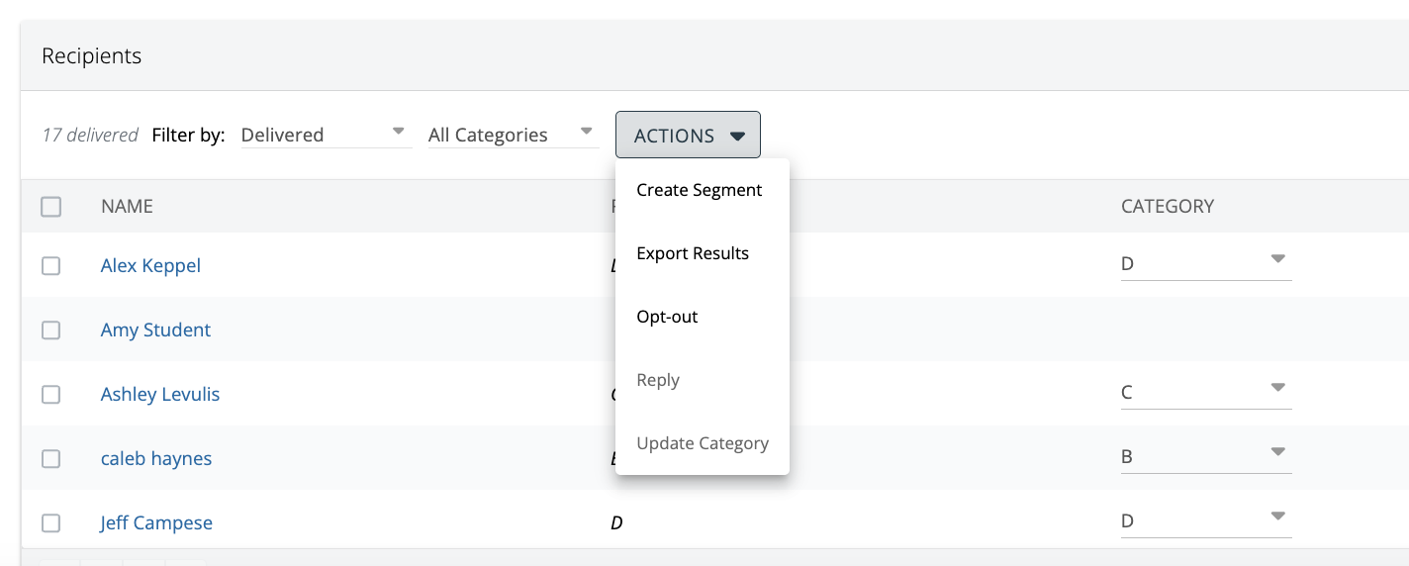1409x566 pixels.
Task: Click Opt-out in the Actions menu
Action: pyautogui.click(x=667, y=317)
